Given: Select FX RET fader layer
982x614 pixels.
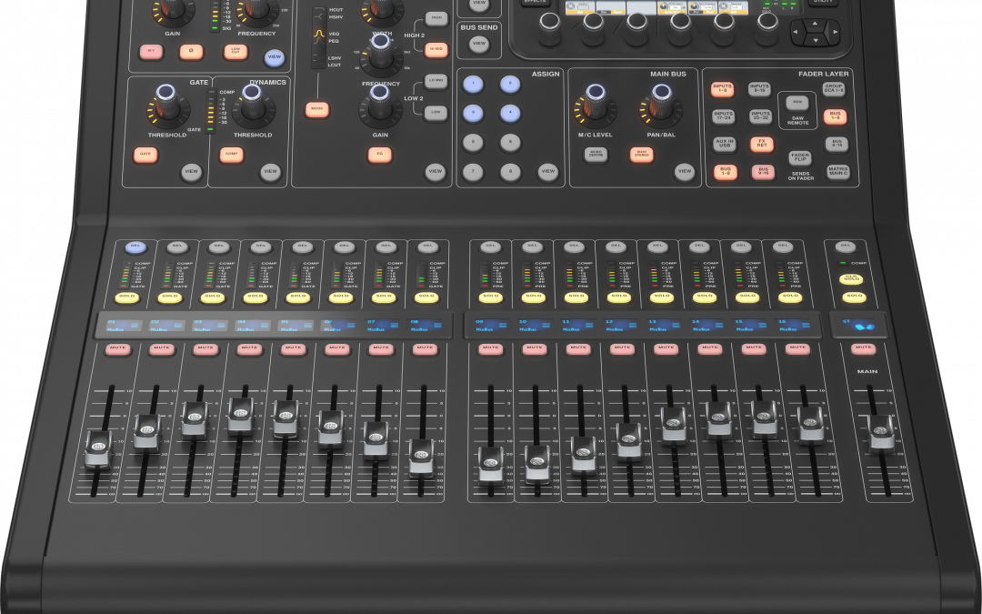Looking at the screenshot, I should [762, 144].
